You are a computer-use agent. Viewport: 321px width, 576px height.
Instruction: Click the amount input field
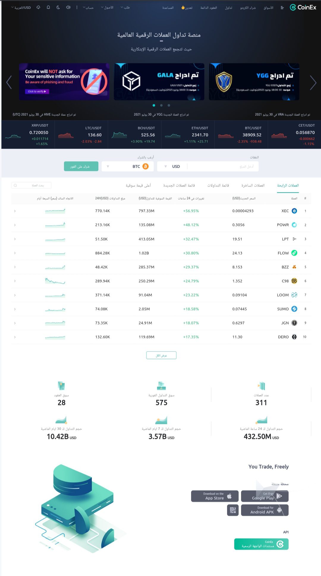pyautogui.click(x=223, y=167)
